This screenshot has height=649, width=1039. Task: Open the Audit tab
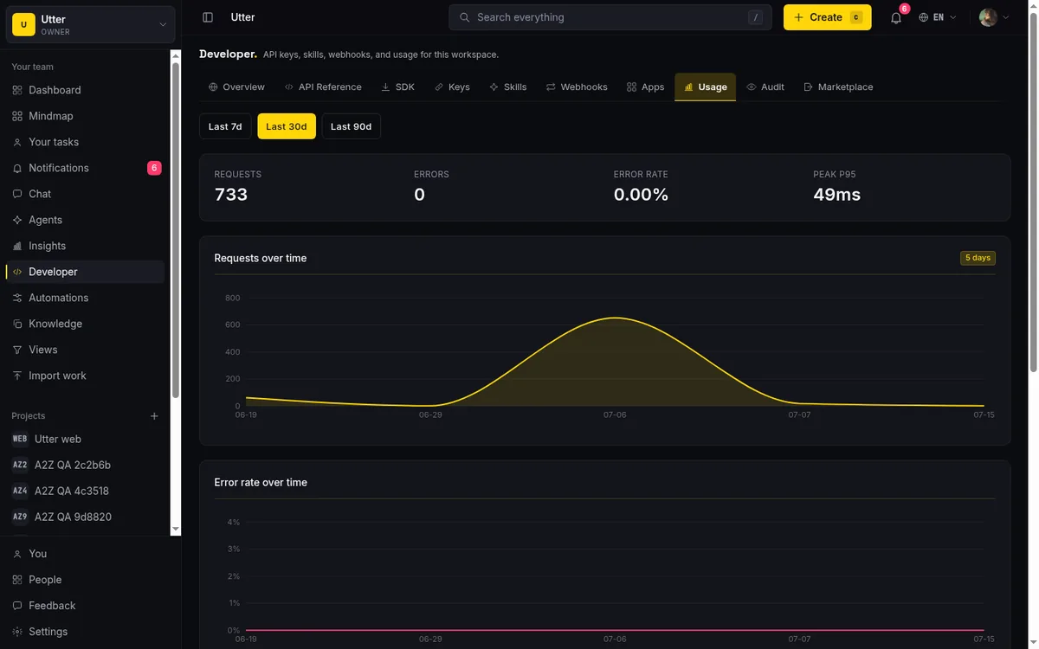765,87
